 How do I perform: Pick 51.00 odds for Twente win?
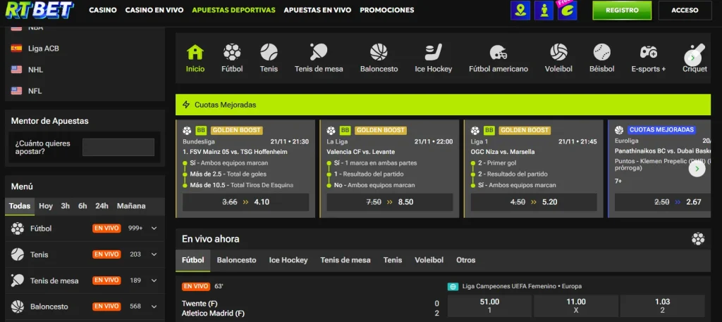click(489, 306)
